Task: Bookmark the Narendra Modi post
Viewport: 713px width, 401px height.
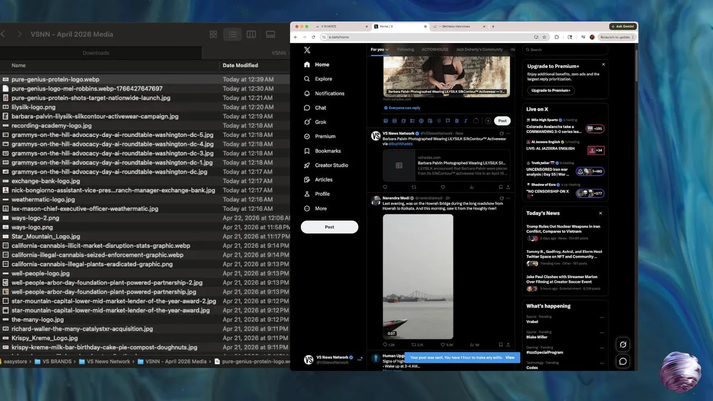Action: [x=500, y=345]
